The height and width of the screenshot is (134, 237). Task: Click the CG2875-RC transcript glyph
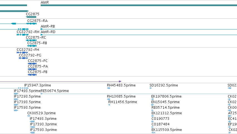31,40
